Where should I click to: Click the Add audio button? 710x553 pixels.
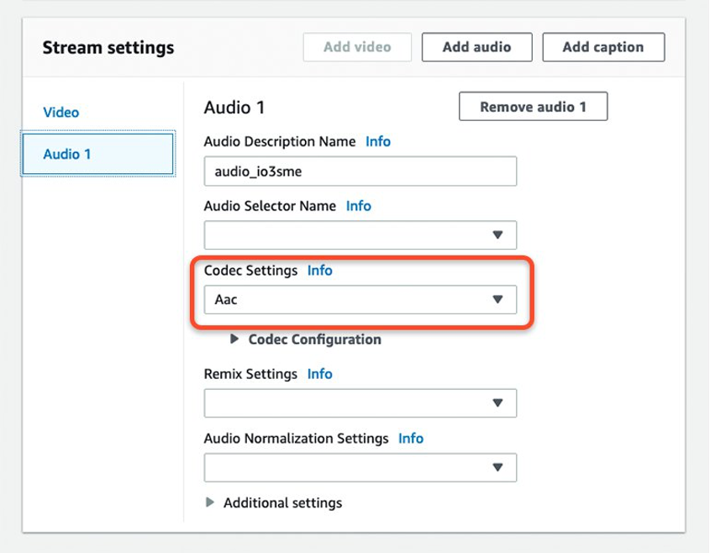[x=476, y=47]
